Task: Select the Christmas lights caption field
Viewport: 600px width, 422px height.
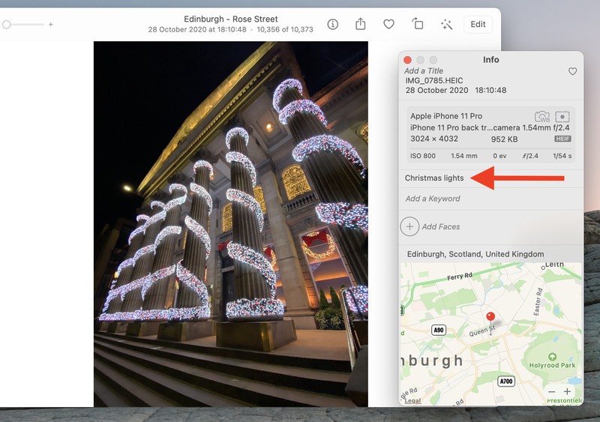Action: [x=434, y=178]
